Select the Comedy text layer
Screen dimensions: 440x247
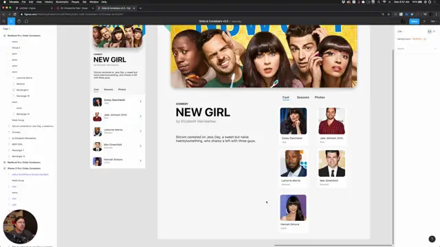pos(16,132)
